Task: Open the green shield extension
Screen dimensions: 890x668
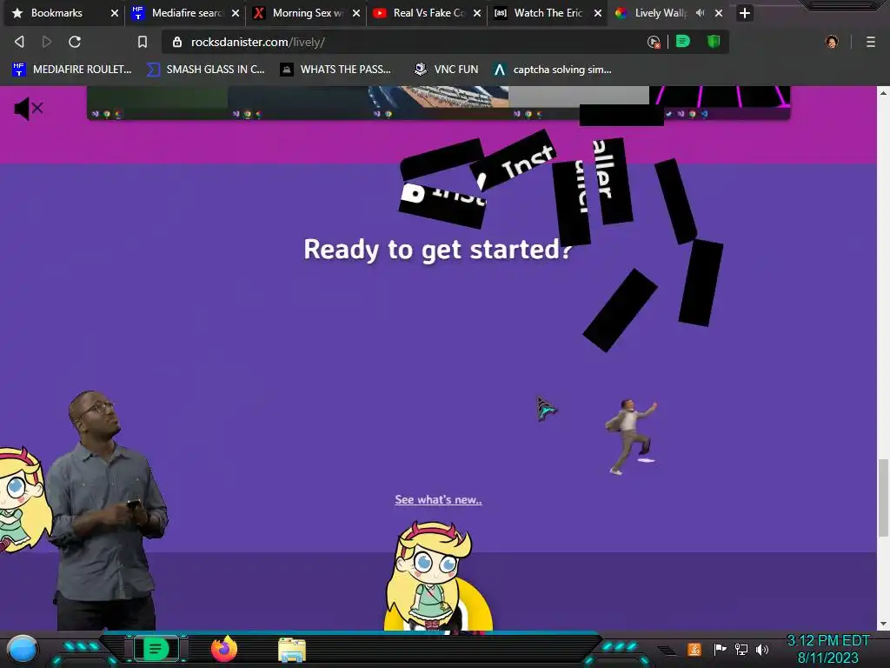Action: [714, 41]
